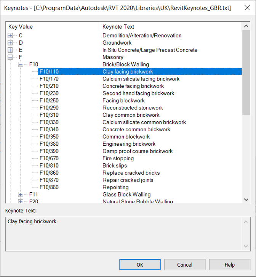Click the Cancel button
Viewport: 256px width, 277px height.
click(185, 265)
